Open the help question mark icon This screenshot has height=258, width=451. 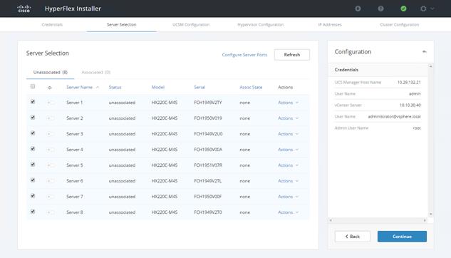(x=380, y=9)
